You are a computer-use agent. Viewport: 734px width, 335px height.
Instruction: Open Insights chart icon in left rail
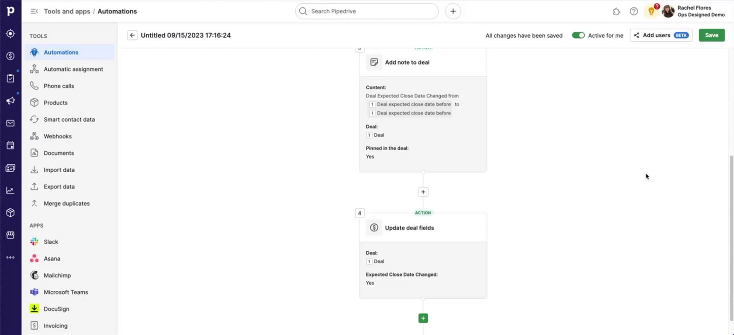[x=10, y=190]
